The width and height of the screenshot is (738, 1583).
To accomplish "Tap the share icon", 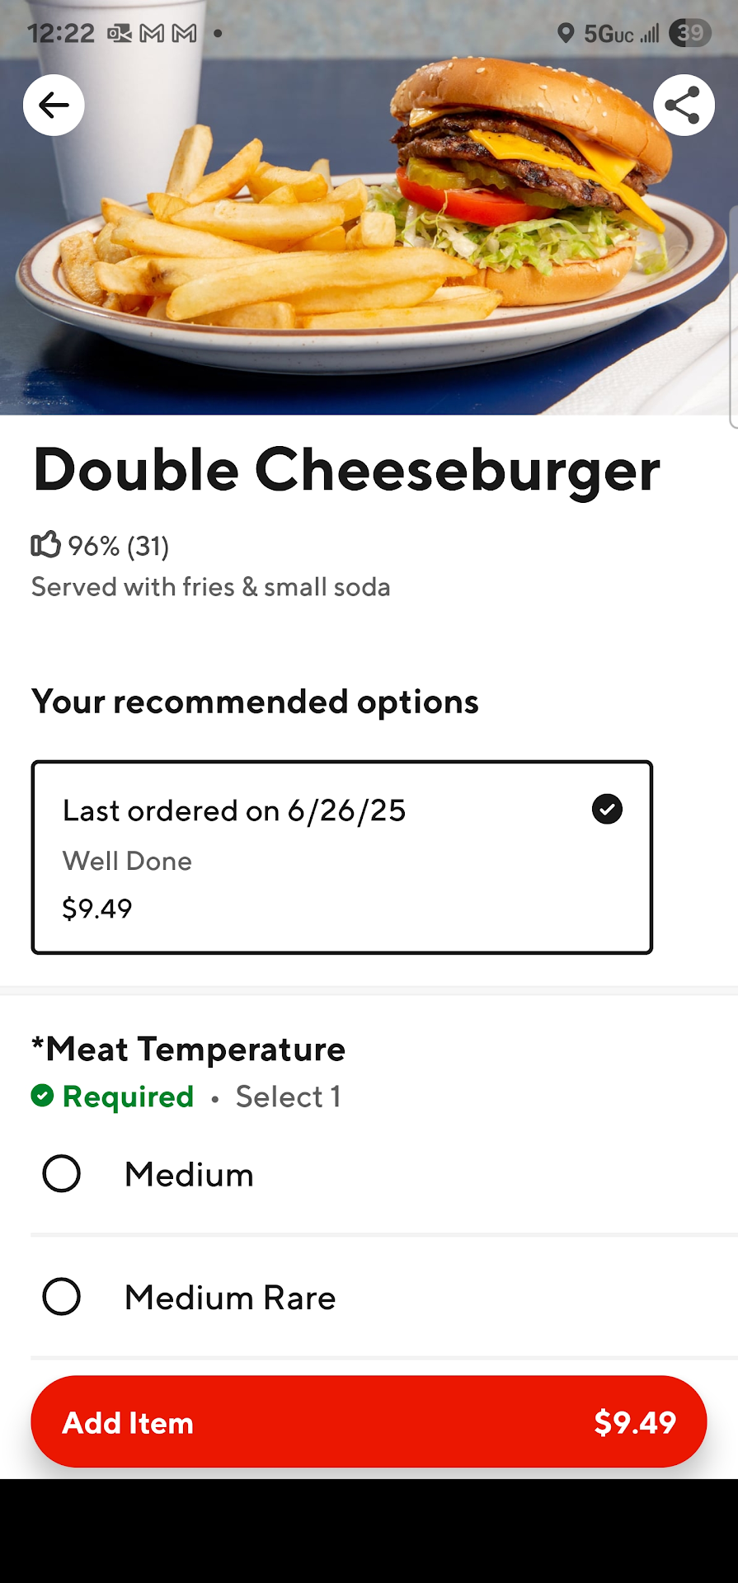I will [x=683, y=105].
